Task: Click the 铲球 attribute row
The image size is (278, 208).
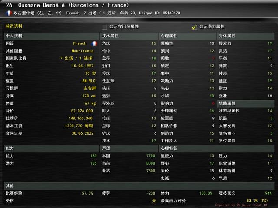Action: click(129, 133)
